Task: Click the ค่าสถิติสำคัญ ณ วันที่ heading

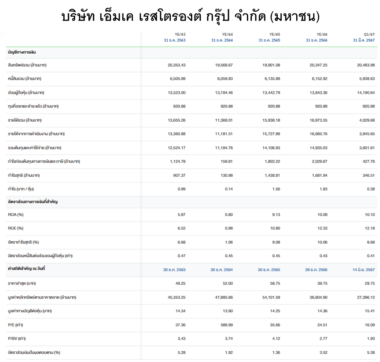Action: point(26,268)
